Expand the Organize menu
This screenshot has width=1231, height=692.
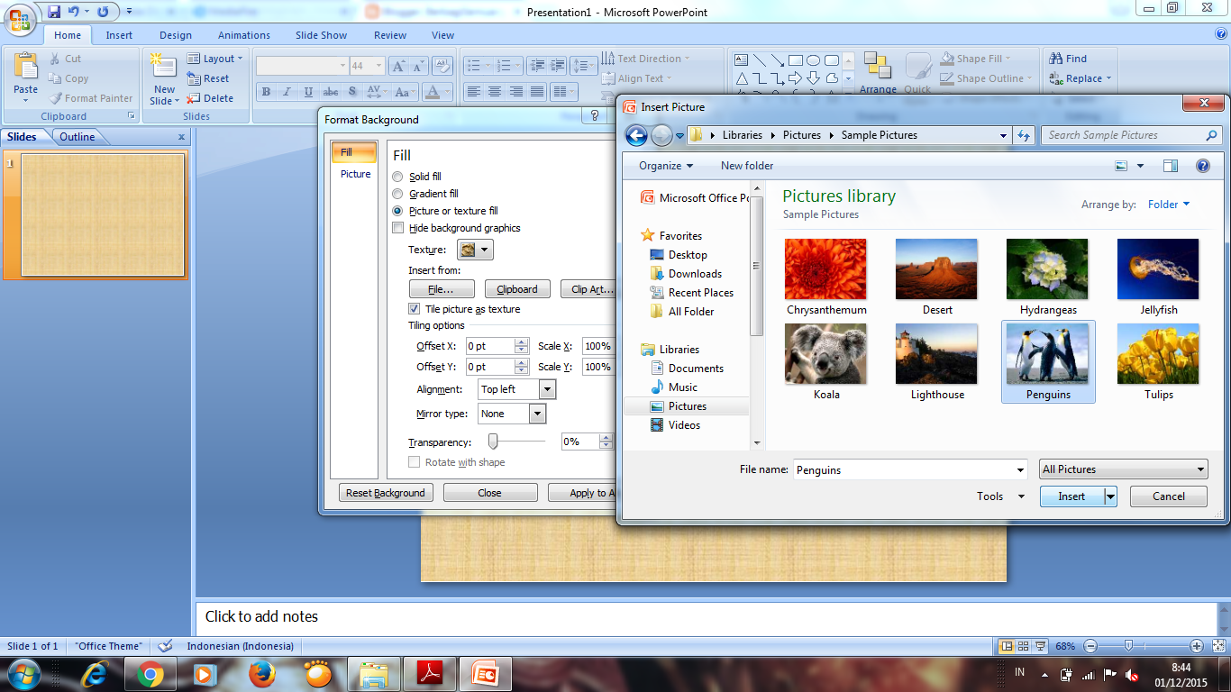click(666, 166)
